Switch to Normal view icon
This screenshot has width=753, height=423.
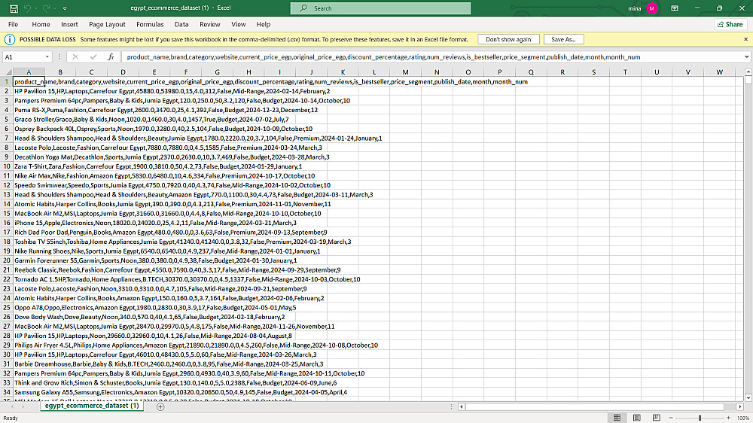point(617,418)
